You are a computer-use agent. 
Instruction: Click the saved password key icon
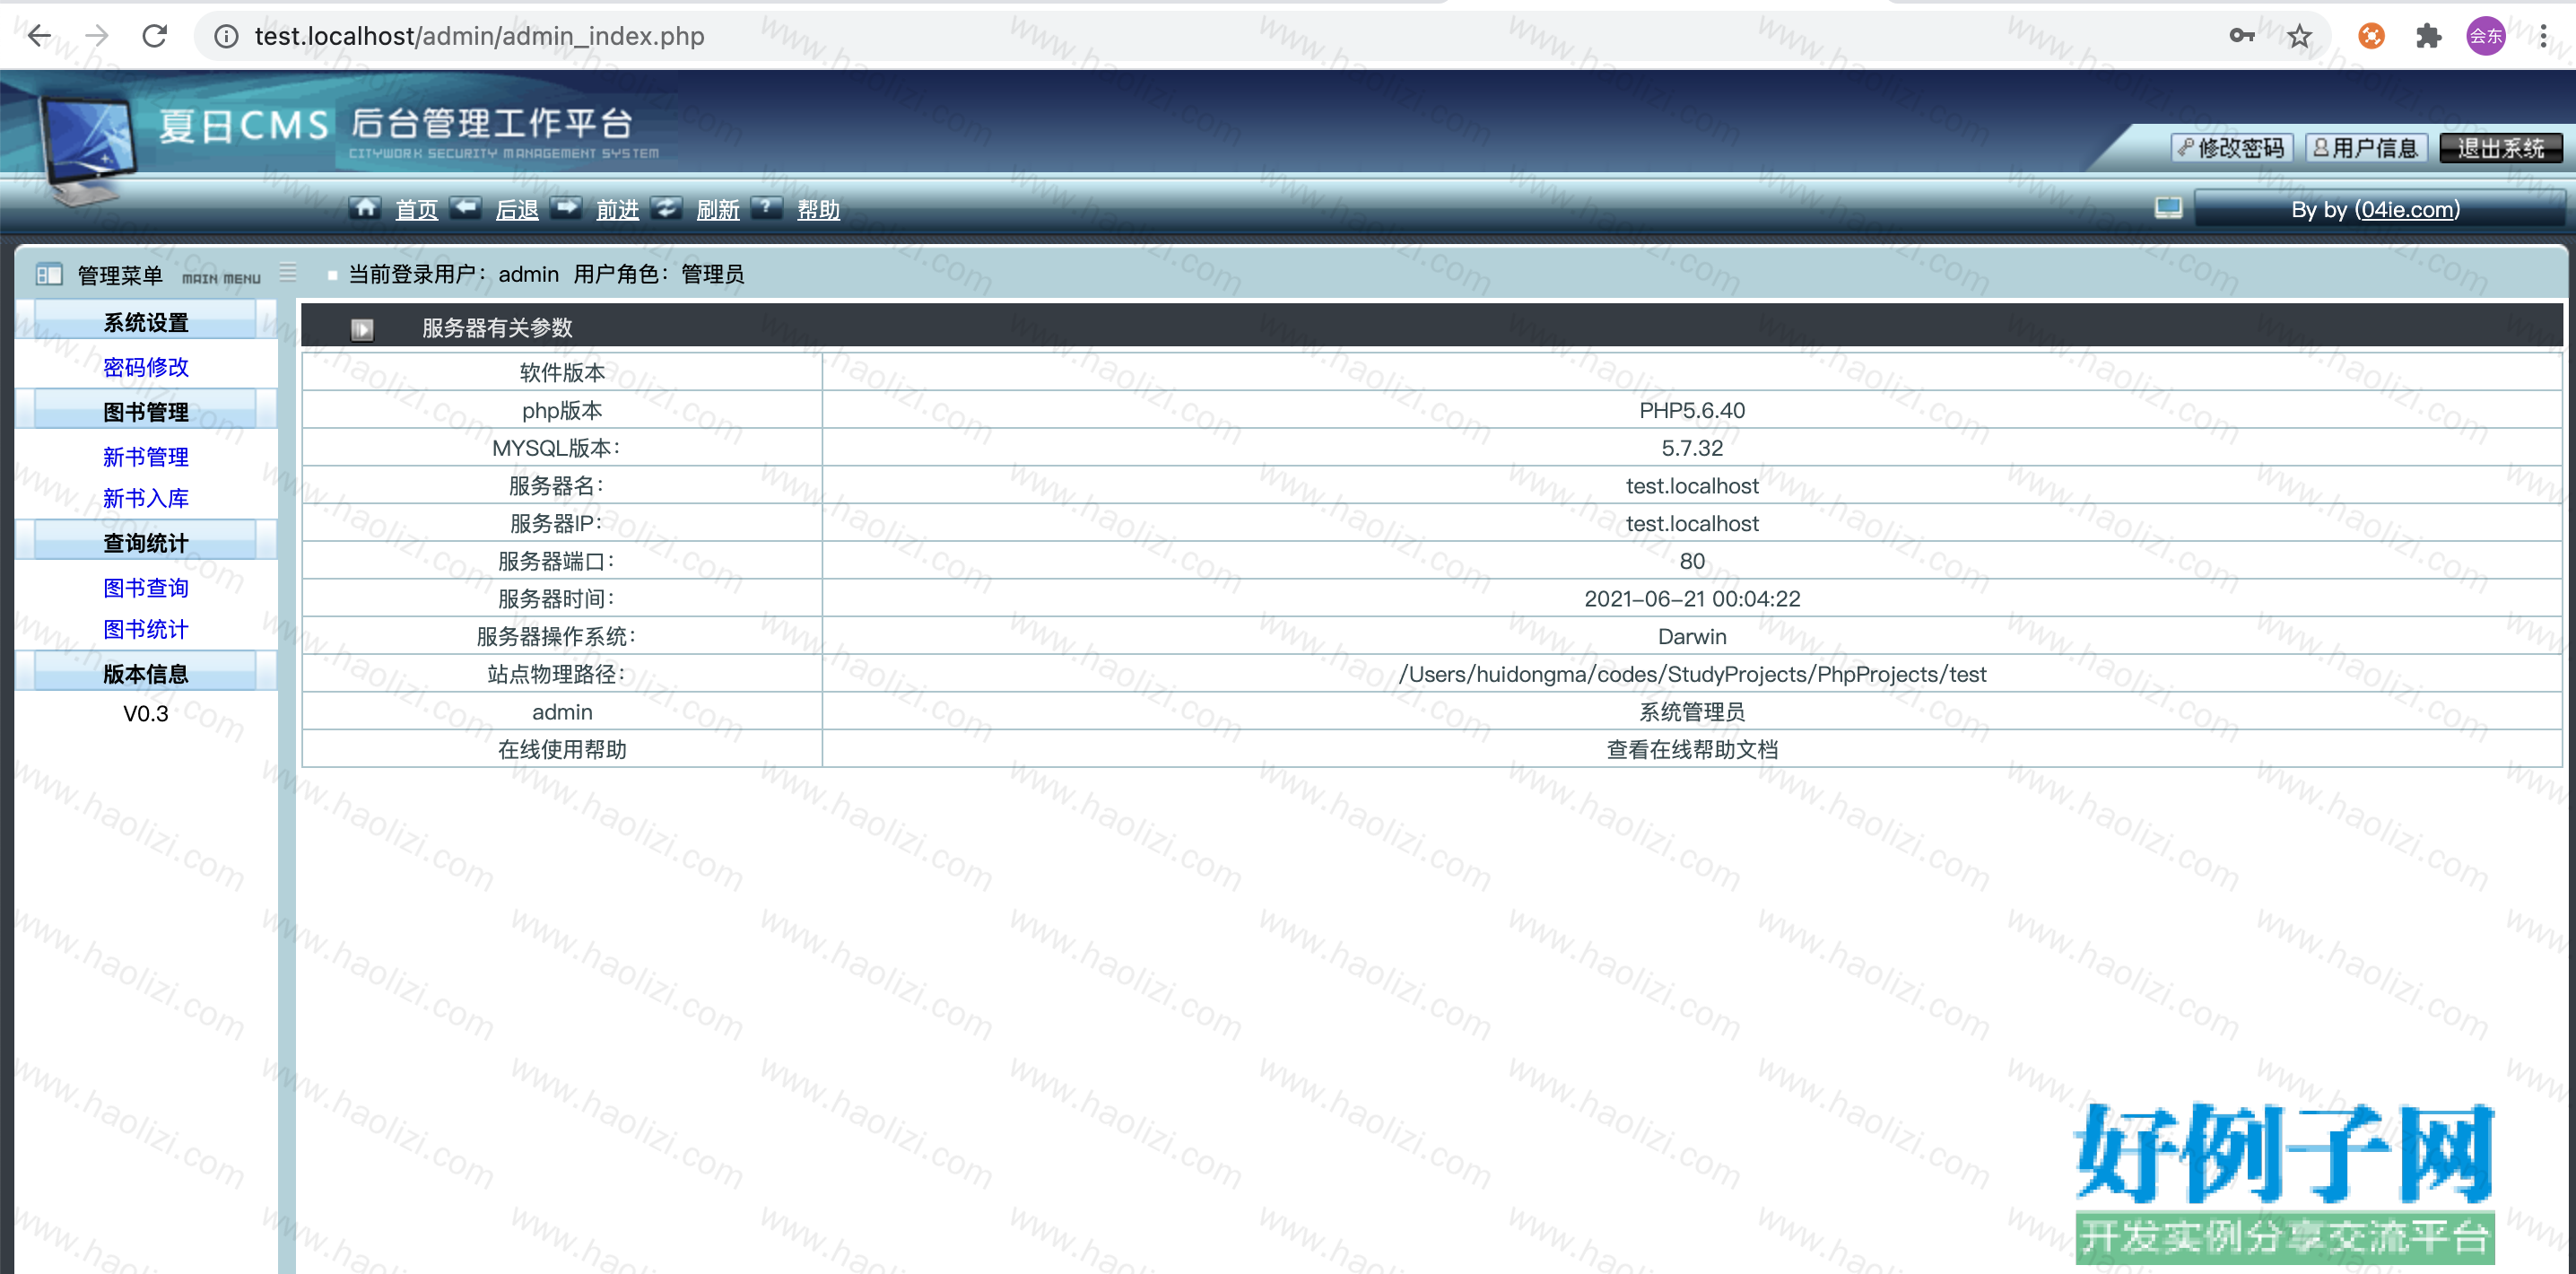[x=2241, y=36]
